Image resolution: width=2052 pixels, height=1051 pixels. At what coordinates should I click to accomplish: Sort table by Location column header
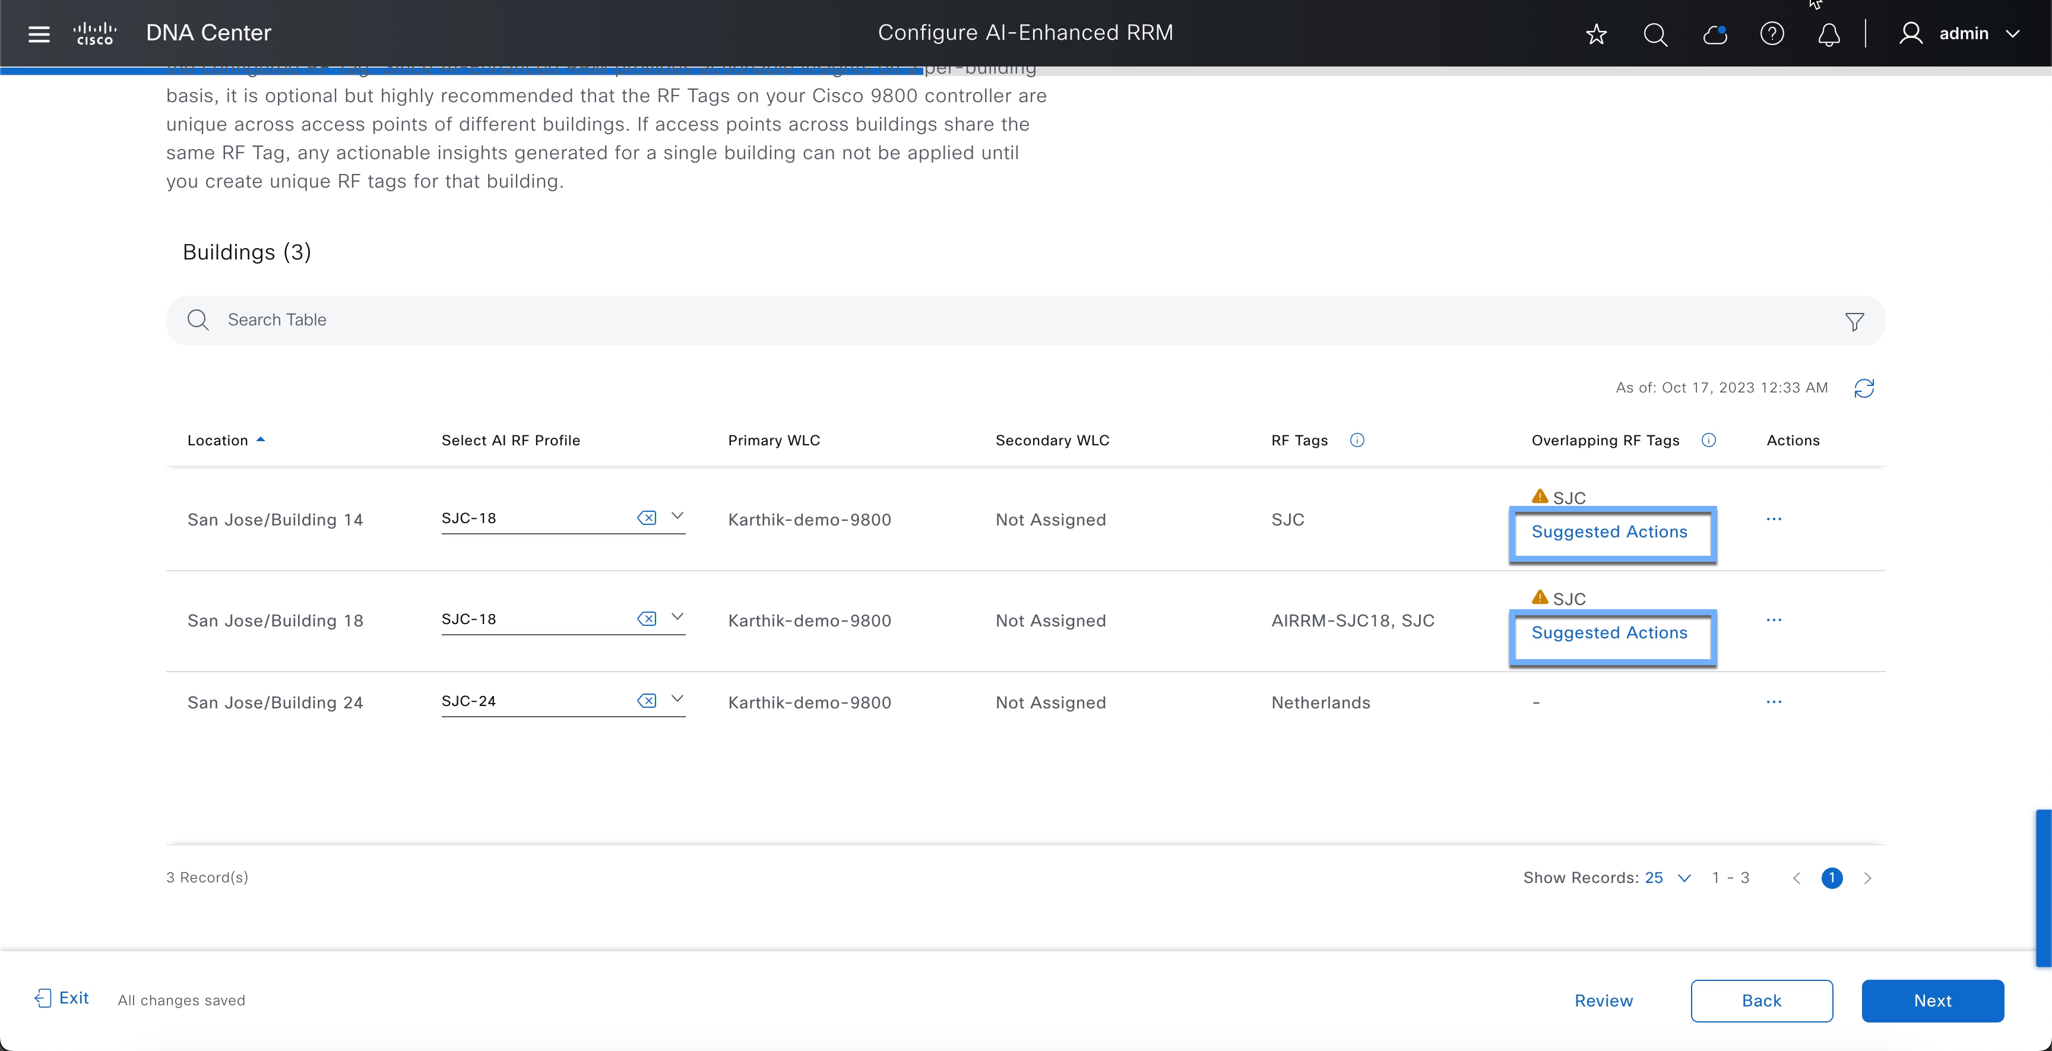point(217,440)
